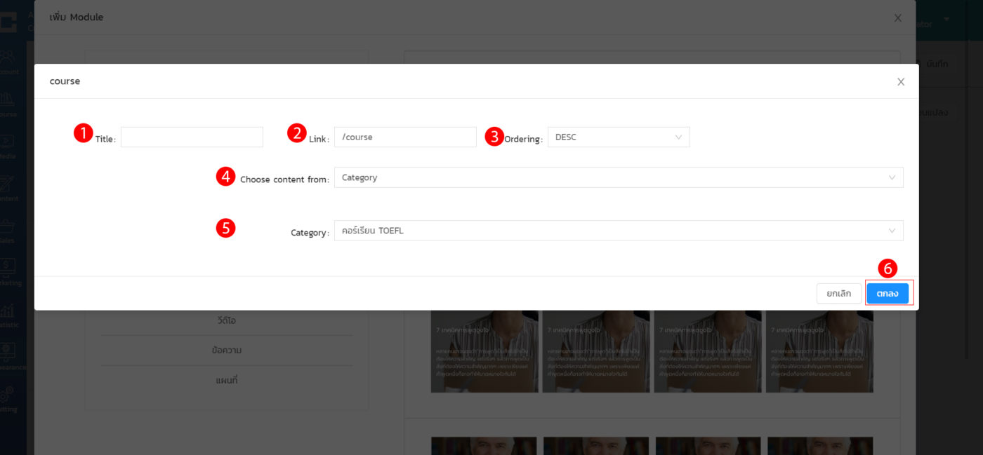The width and height of the screenshot is (983, 455).
Task: Select วีดีโอ module type in list
Action: coord(227,320)
